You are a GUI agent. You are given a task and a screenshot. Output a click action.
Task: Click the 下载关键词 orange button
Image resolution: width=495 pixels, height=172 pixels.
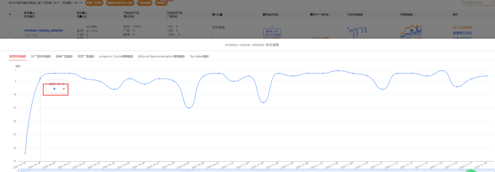[144, 3]
